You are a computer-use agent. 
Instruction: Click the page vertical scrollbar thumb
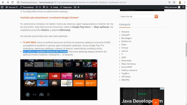186,50
